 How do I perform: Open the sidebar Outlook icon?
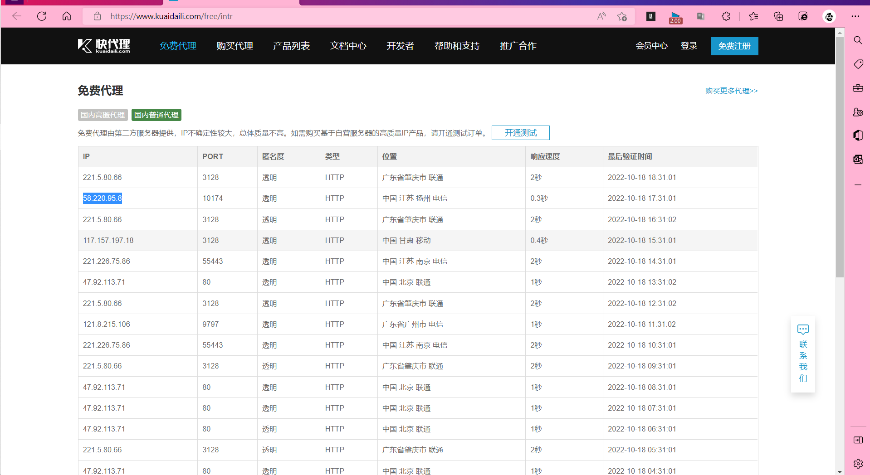click(x=858, y=159)
